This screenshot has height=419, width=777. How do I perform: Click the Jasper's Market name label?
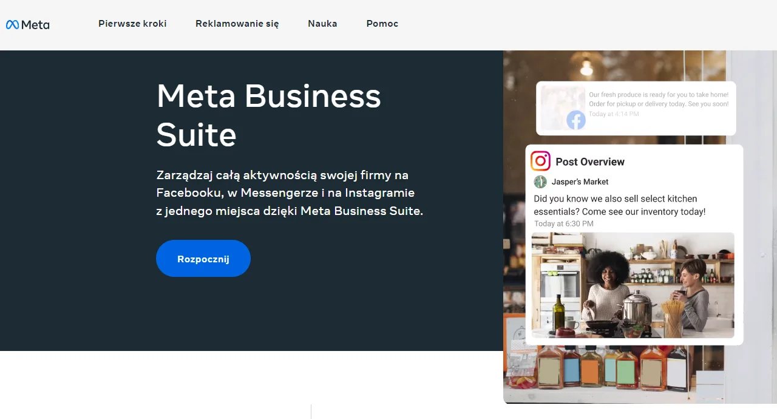pyautogui.click(x=580, y=182)
